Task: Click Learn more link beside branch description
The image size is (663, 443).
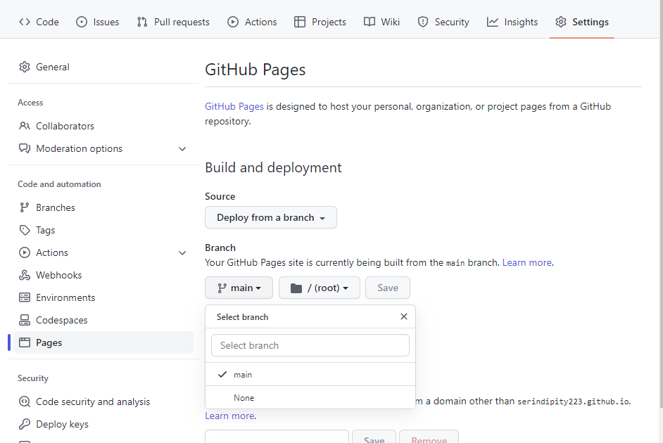Action: tap(527, 263)
